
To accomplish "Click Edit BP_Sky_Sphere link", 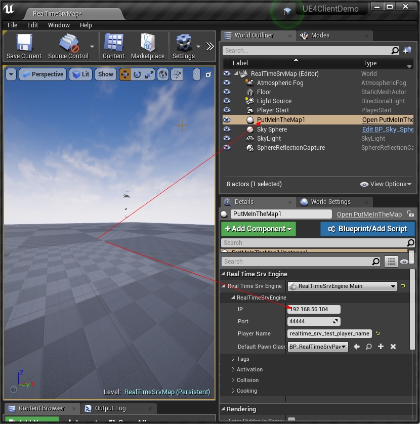I will pos(388,129).
